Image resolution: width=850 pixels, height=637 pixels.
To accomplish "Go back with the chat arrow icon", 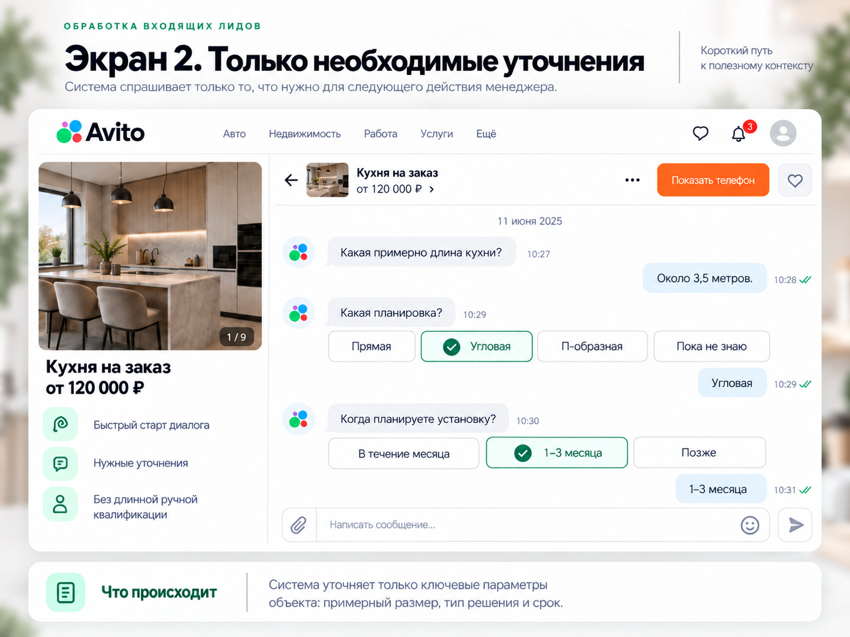I will click(x=291, y=180).
